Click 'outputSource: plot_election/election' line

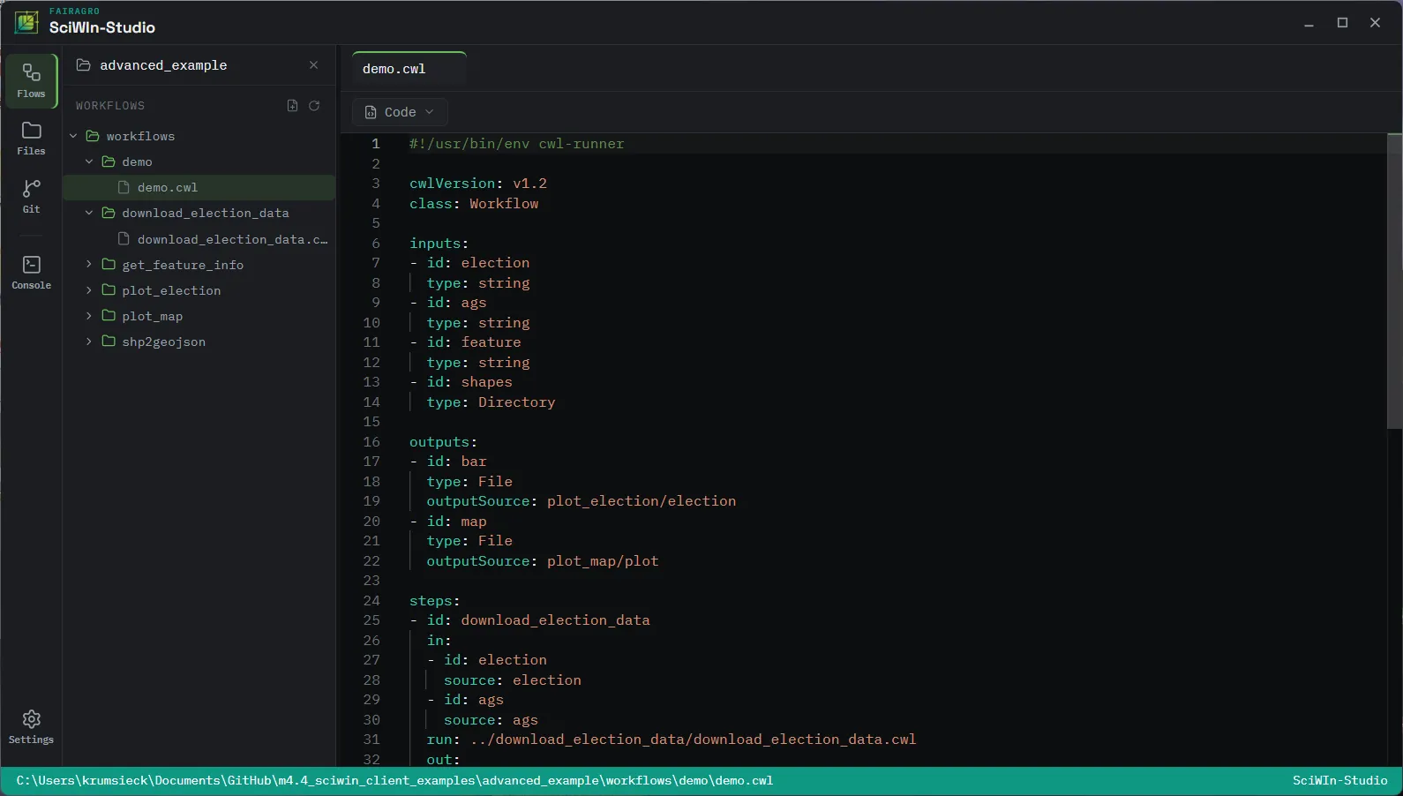coord(581,501)
